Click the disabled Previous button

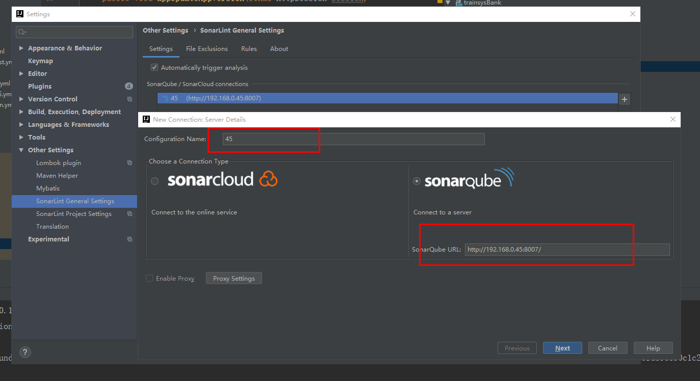517,348
